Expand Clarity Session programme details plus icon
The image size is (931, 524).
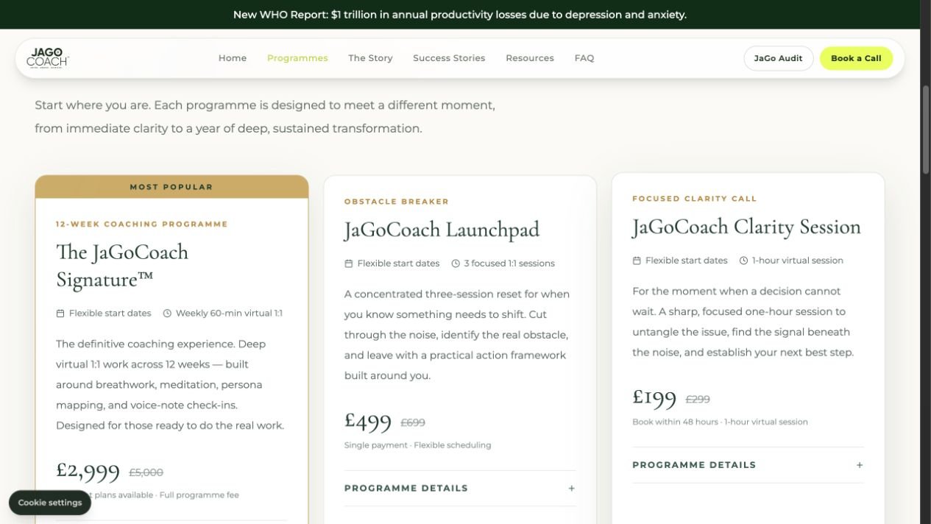click(x=859, y=465)
